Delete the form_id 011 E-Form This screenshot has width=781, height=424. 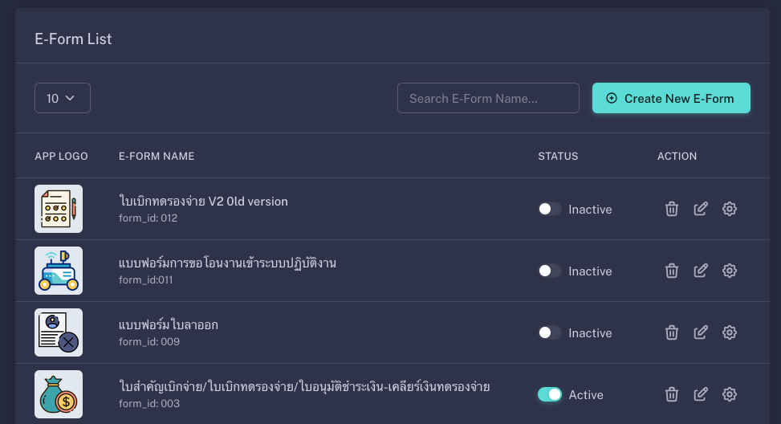pyautogui.click(x=672, y=271)
